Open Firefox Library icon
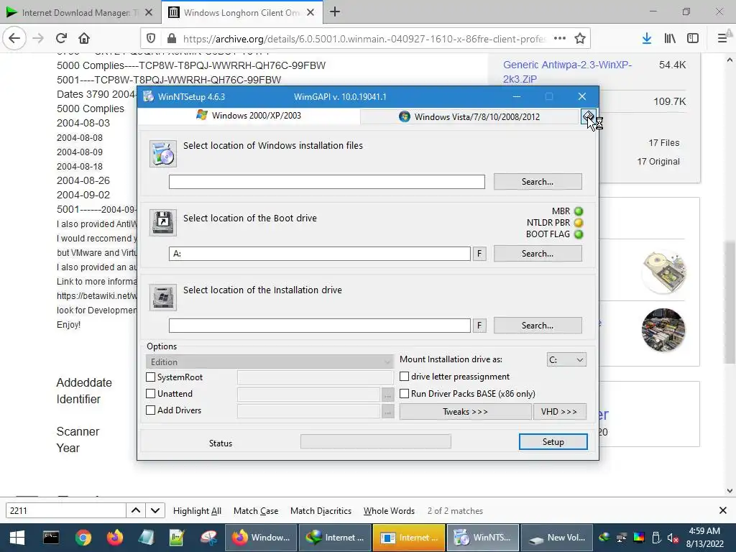 (x=670, y=39)
